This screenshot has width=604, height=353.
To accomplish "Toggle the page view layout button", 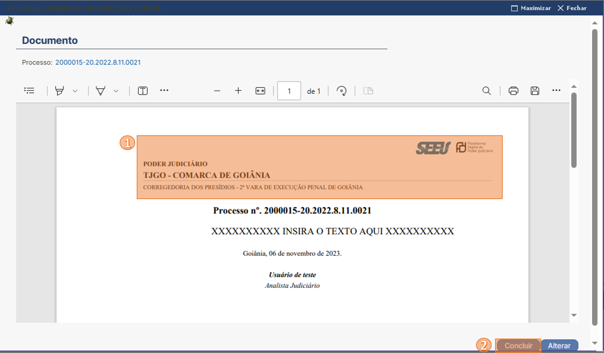I will coord(368,91).
